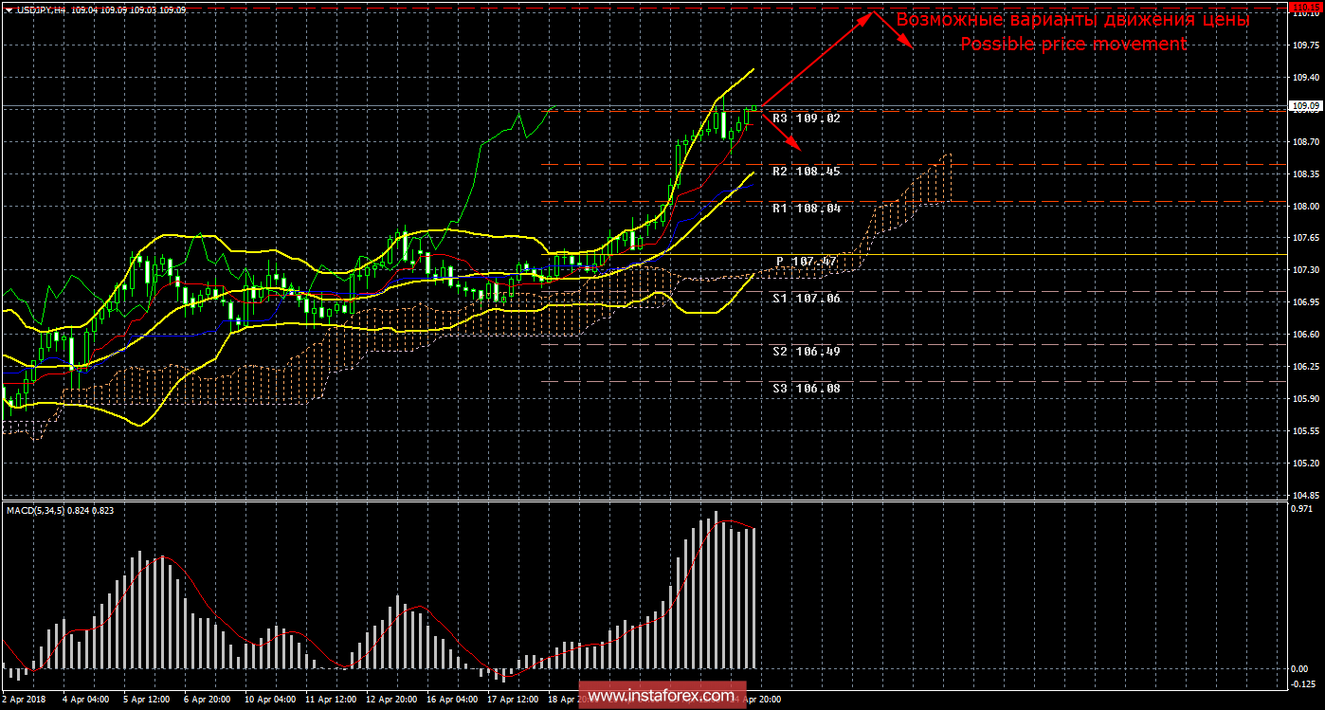This screenshot has width=1325, height=710.
Task: Click the triangle icon beside USDJPY,H4 title
Action: (x=9, y=9)
